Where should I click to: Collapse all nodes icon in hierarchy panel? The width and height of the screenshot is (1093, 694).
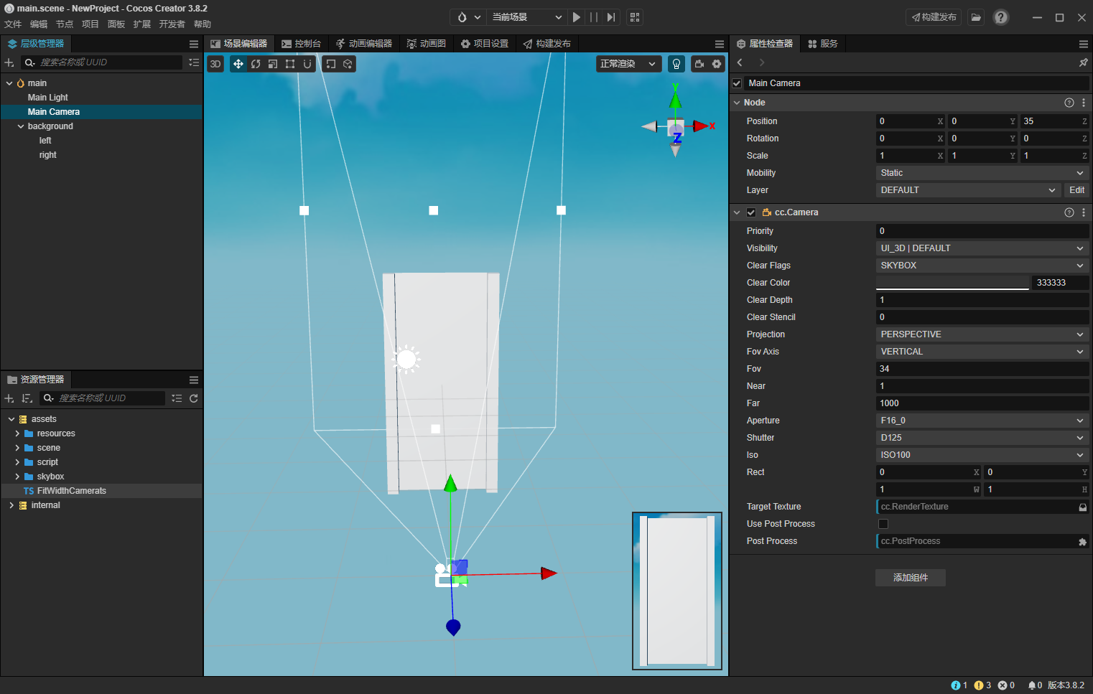[x=194, y=62]
